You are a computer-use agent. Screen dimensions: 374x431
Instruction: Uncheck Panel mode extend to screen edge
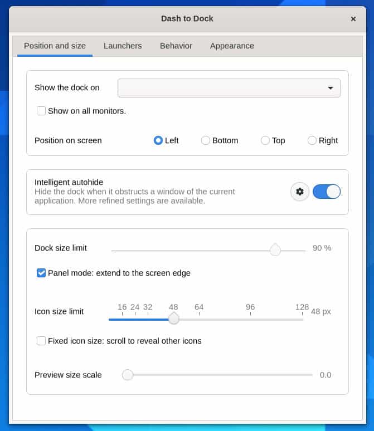point(41,273)
